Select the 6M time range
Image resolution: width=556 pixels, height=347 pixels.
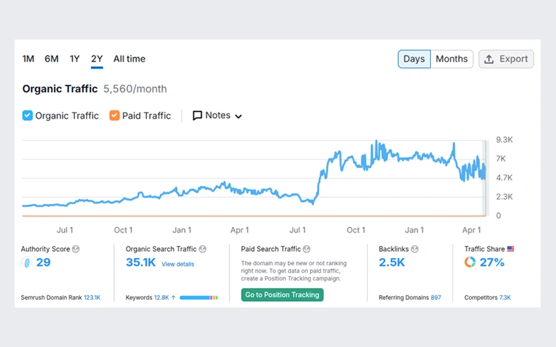tap(51, 59)
